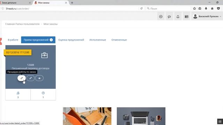Open the browser downloads arrow icon
The image size is (223, 125).
tap(206, 8)
